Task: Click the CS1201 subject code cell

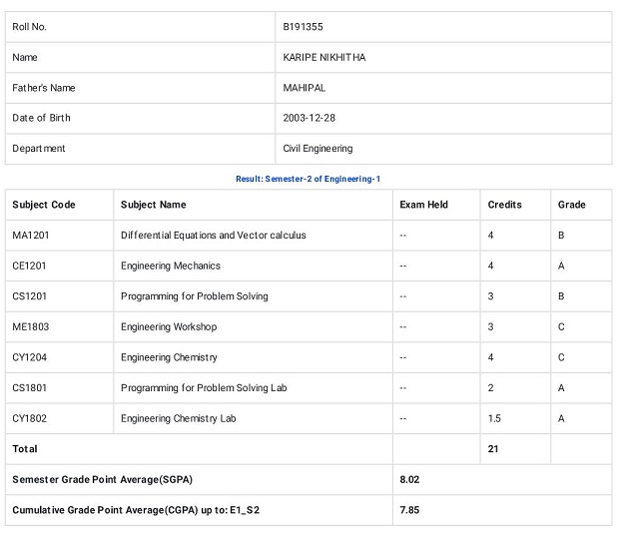Action: [x=29, y=296]
